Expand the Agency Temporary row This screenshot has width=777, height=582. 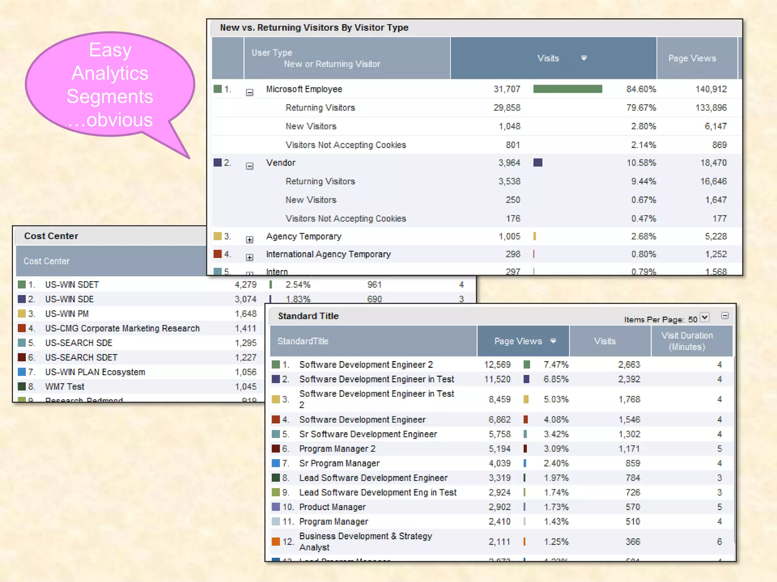[x=249, y=239]
